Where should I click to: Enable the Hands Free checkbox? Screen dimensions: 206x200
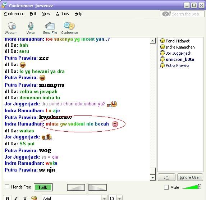coord(7,187)
